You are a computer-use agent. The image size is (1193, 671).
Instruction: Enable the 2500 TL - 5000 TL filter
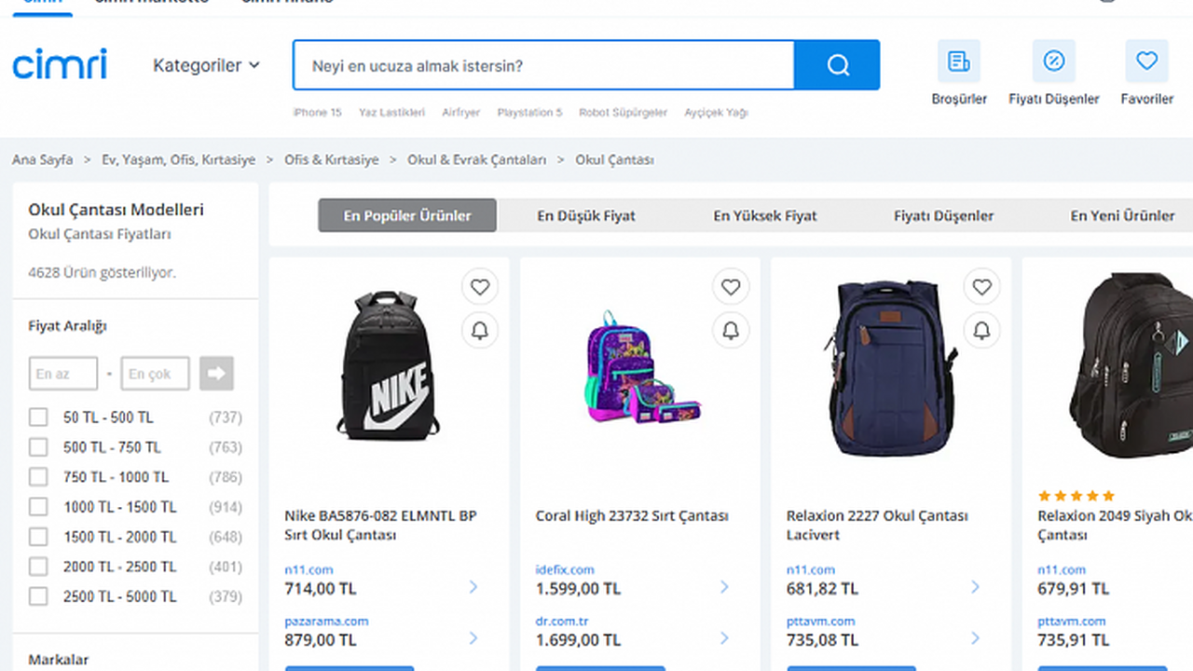[x=38, y=596]
